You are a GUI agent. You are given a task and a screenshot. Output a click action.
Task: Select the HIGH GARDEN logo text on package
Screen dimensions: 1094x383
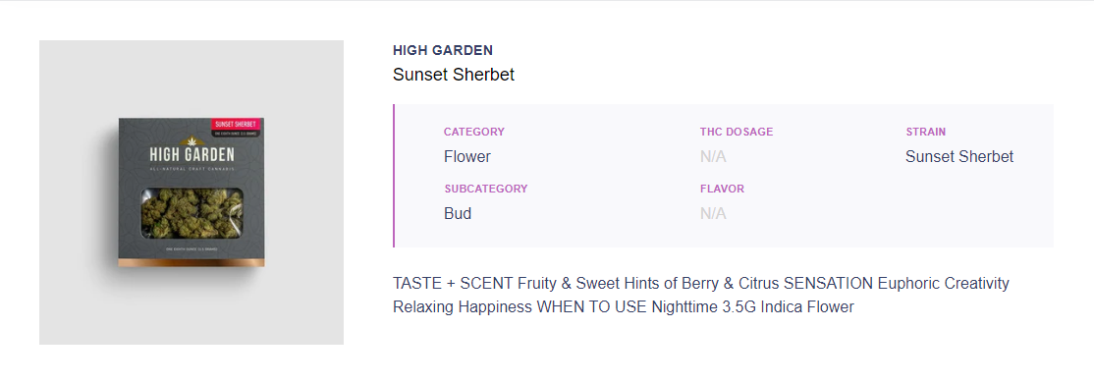[x=191, y=155]
